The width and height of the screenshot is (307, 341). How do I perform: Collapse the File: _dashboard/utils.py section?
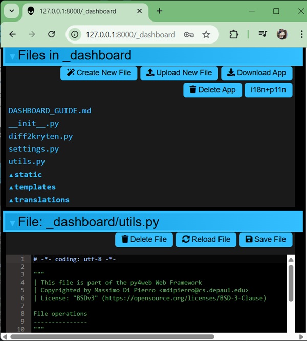12,223
